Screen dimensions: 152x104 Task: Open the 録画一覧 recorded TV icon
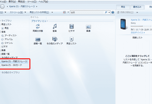pyautogui.click(x=38, y=39)
